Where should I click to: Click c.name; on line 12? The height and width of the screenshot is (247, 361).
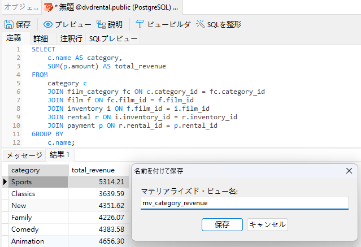pos(61,142)
